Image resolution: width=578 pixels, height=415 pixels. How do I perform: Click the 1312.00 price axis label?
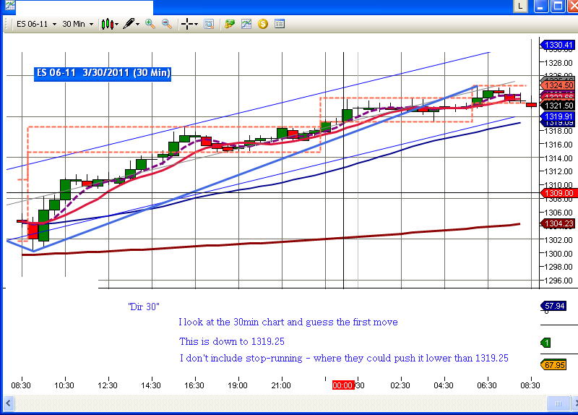559,171
